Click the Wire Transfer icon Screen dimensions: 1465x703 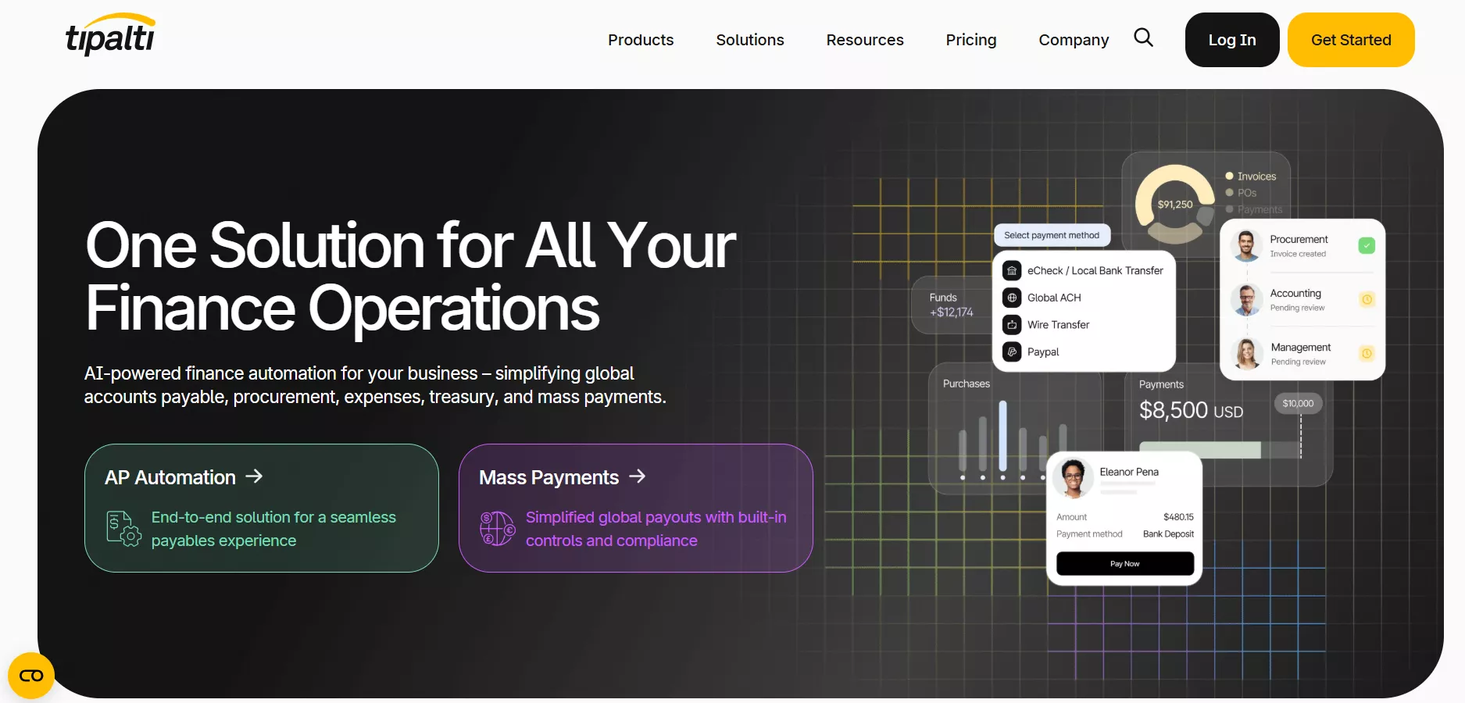click(x=1012, y=325)
